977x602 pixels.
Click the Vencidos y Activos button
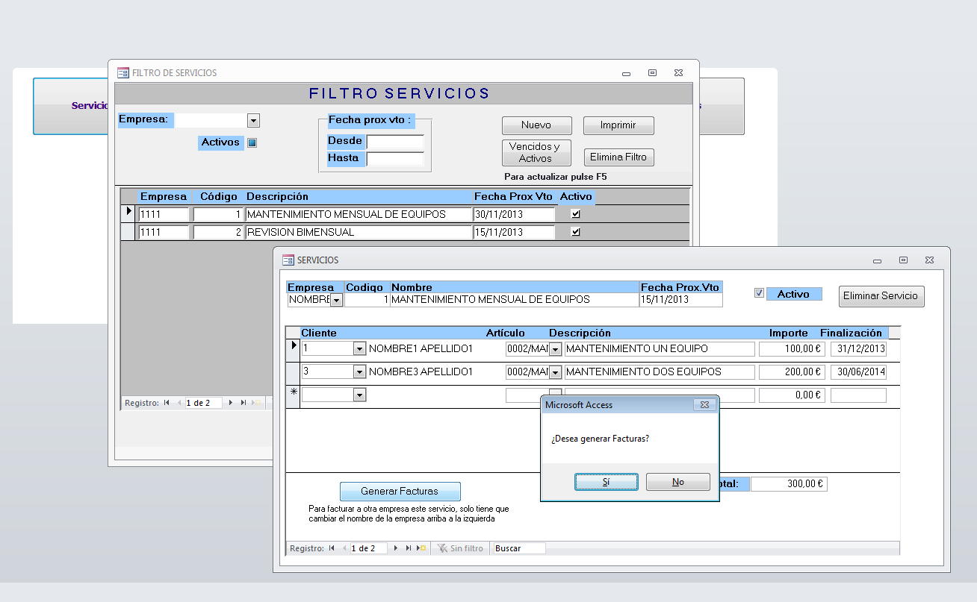click(536, 152)
